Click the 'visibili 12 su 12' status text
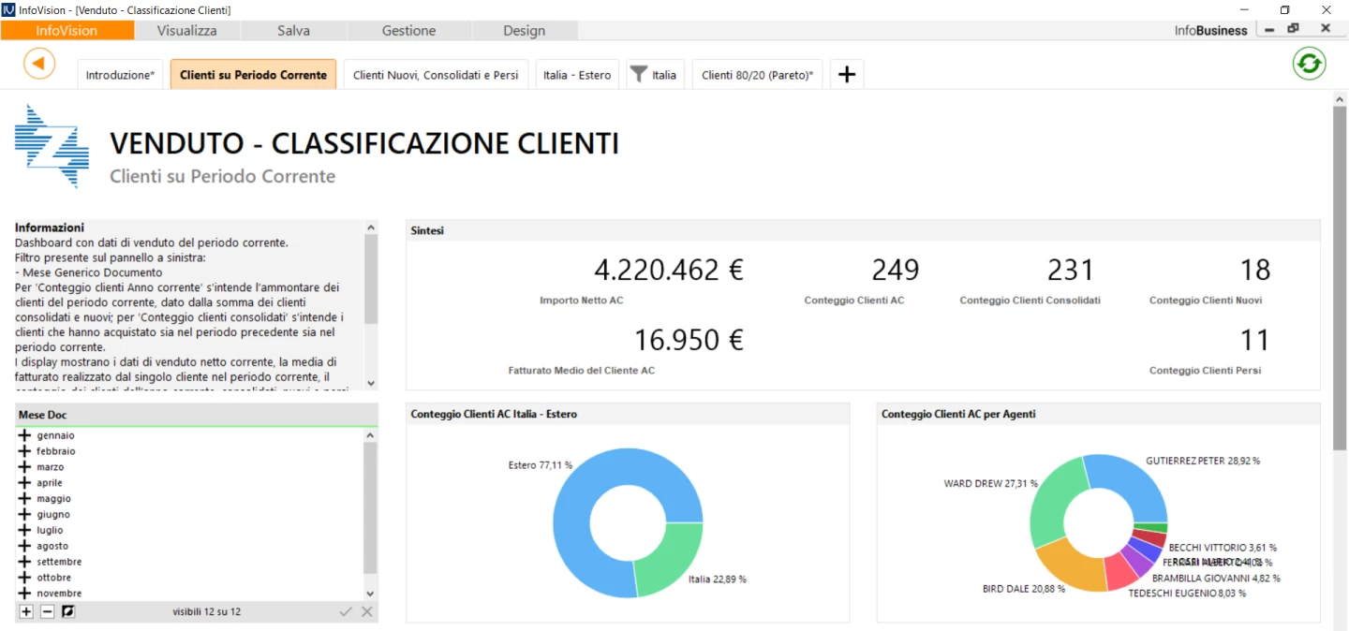The width and height of the screenshot is (1349, 631). (206, 611)
